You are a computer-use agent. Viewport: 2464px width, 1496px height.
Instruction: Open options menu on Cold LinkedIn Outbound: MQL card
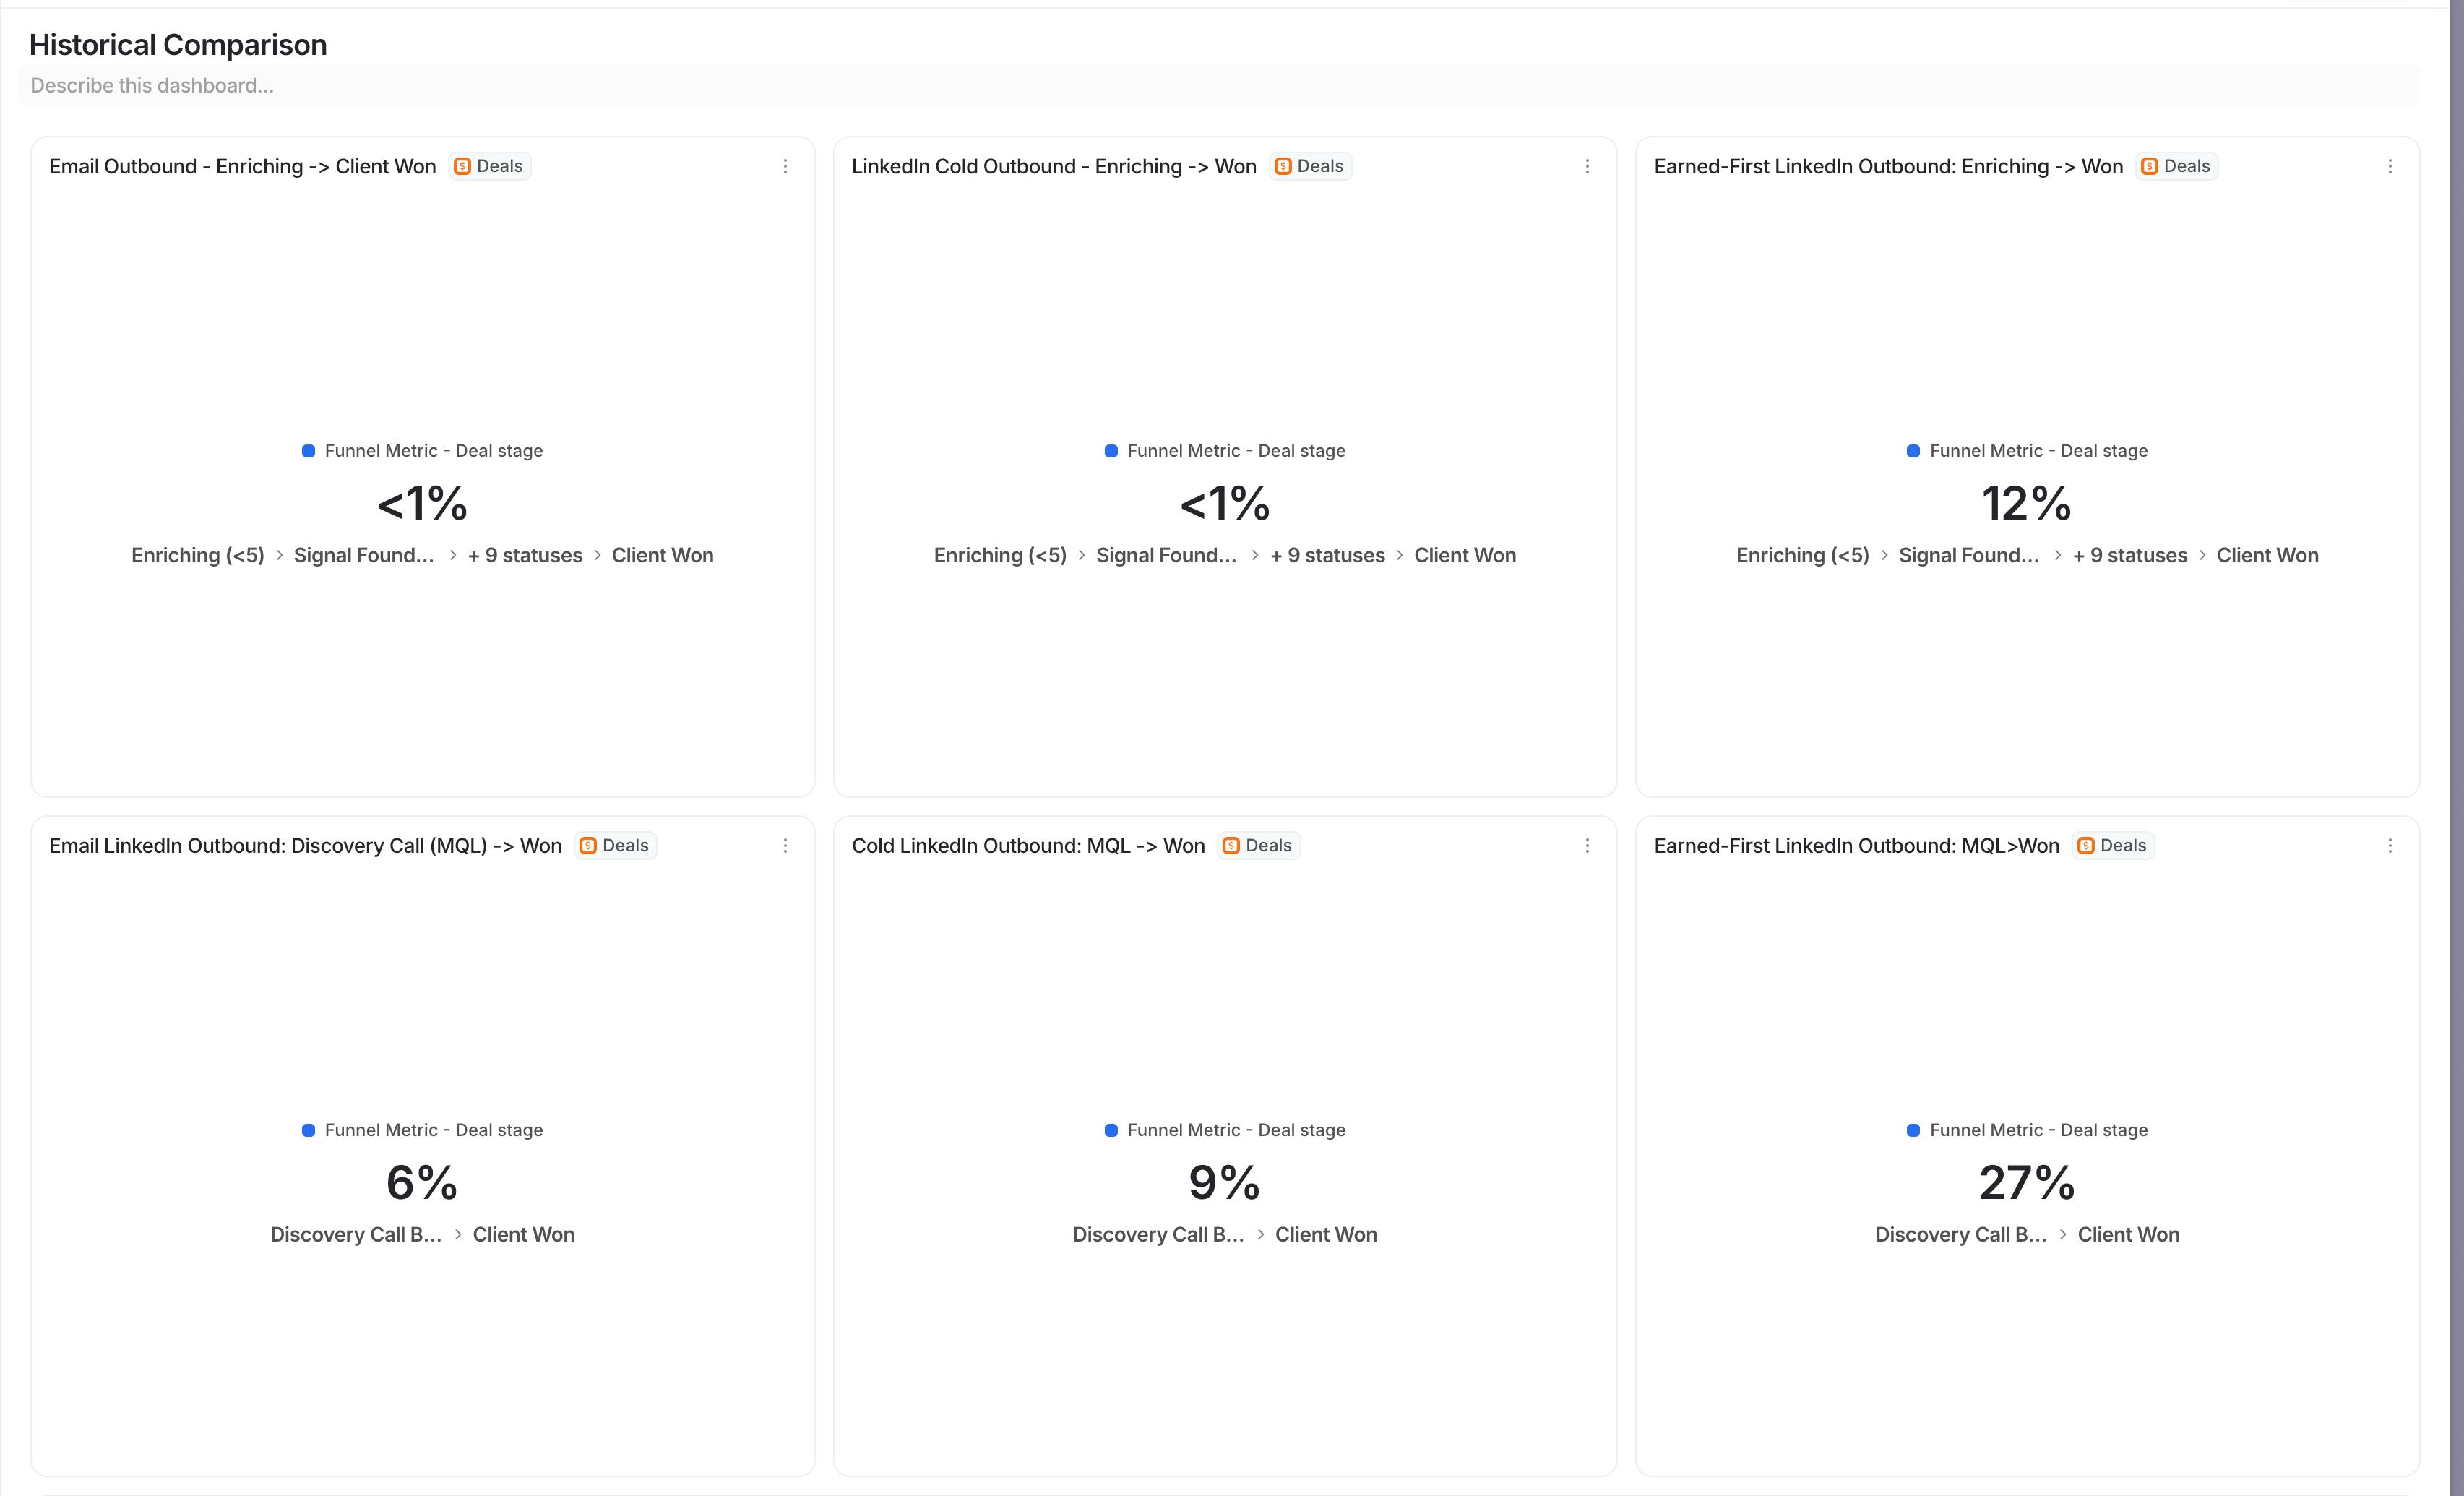coord(1588,845)
